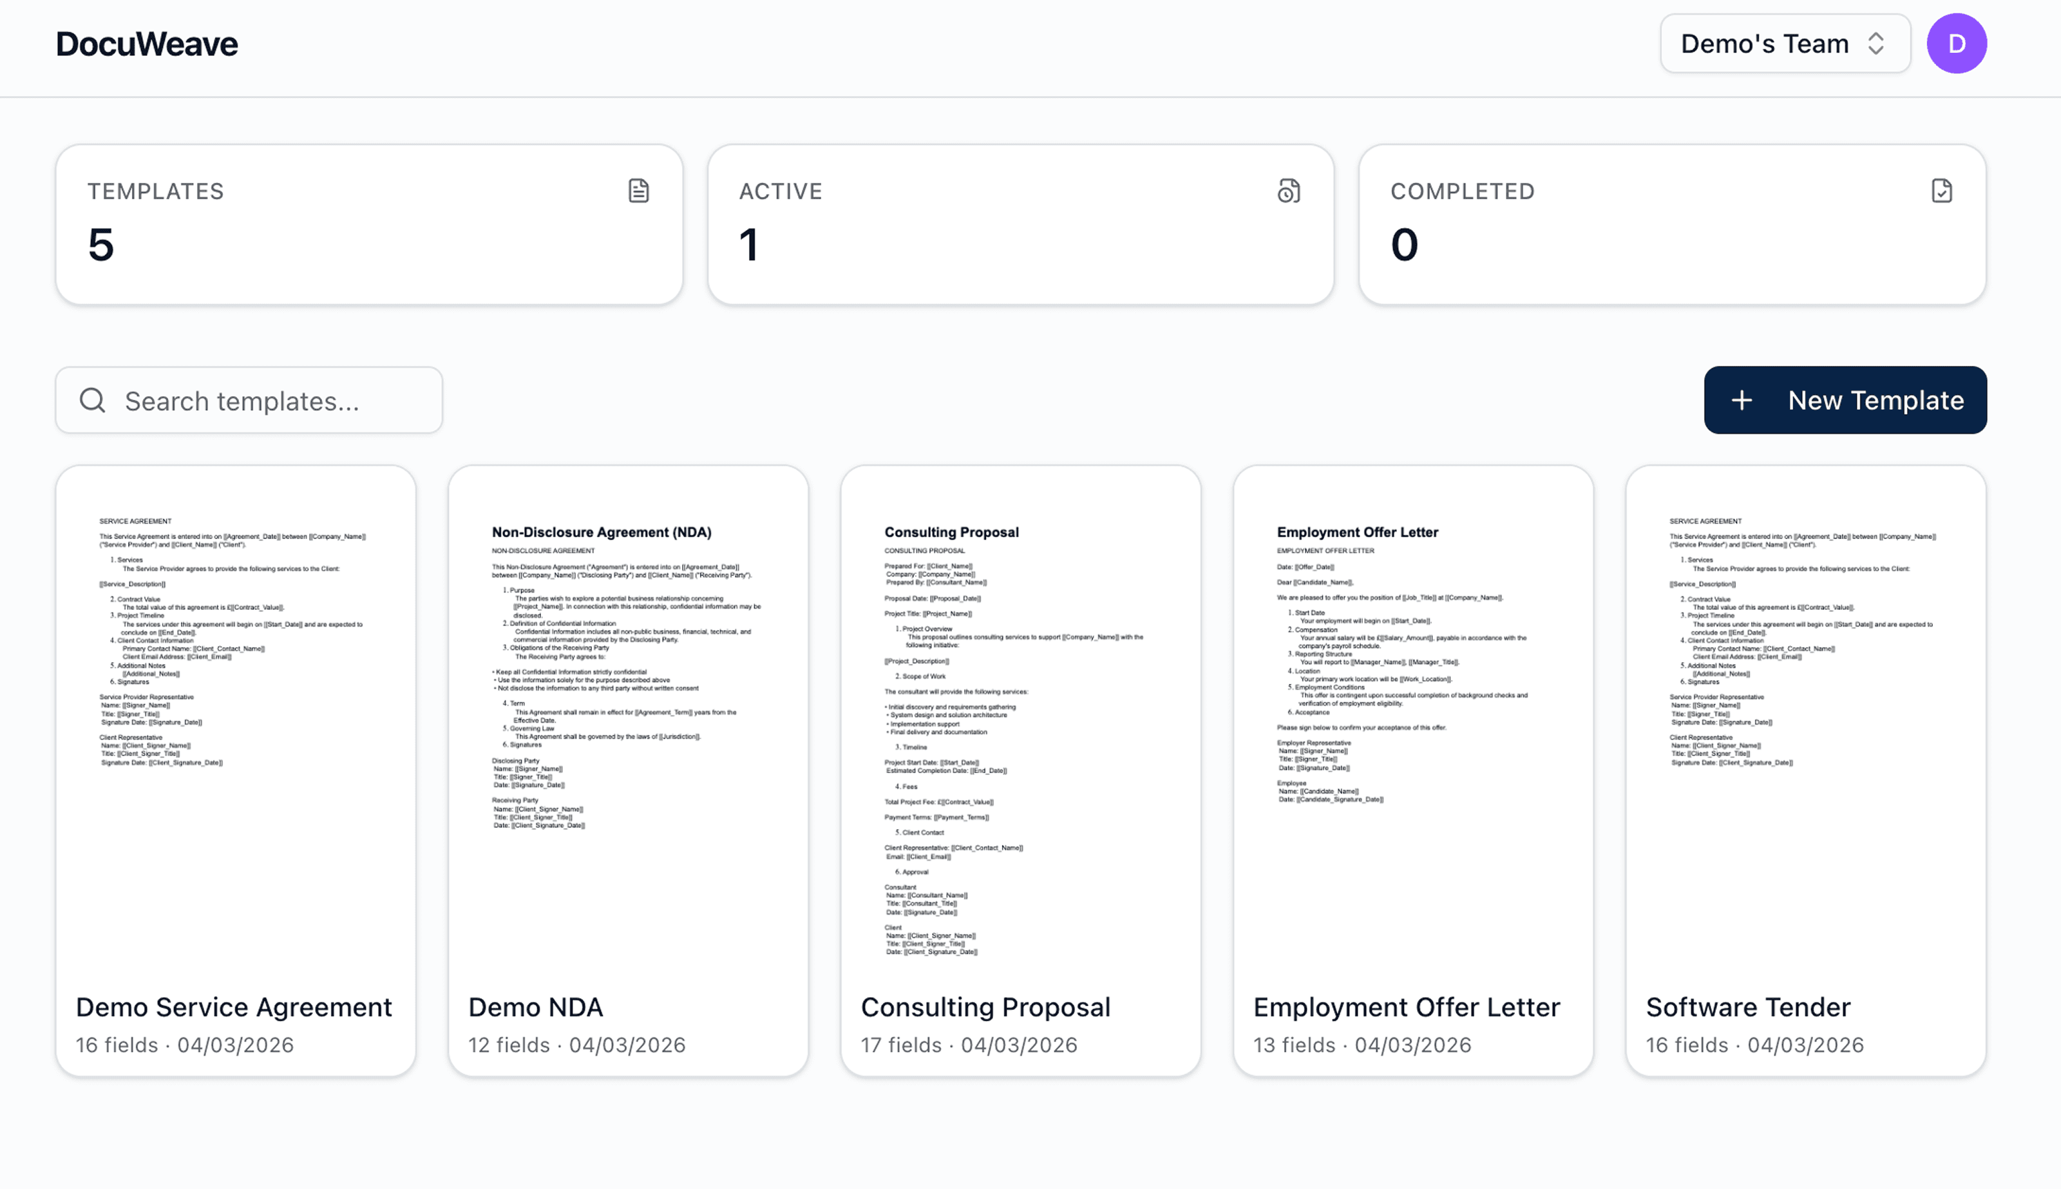Expand the team selector dropdown

[1785, 43]
